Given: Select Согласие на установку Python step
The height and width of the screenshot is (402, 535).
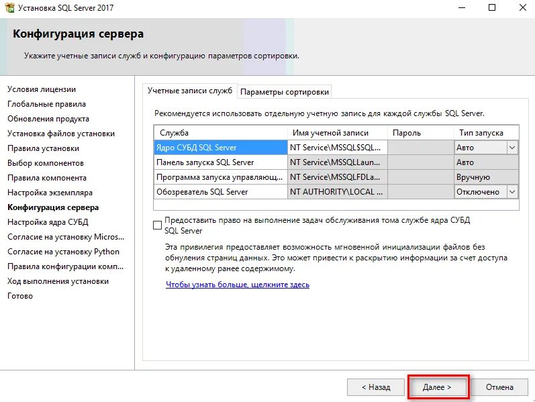Looking at the screenshot, I should click(63, 252).
